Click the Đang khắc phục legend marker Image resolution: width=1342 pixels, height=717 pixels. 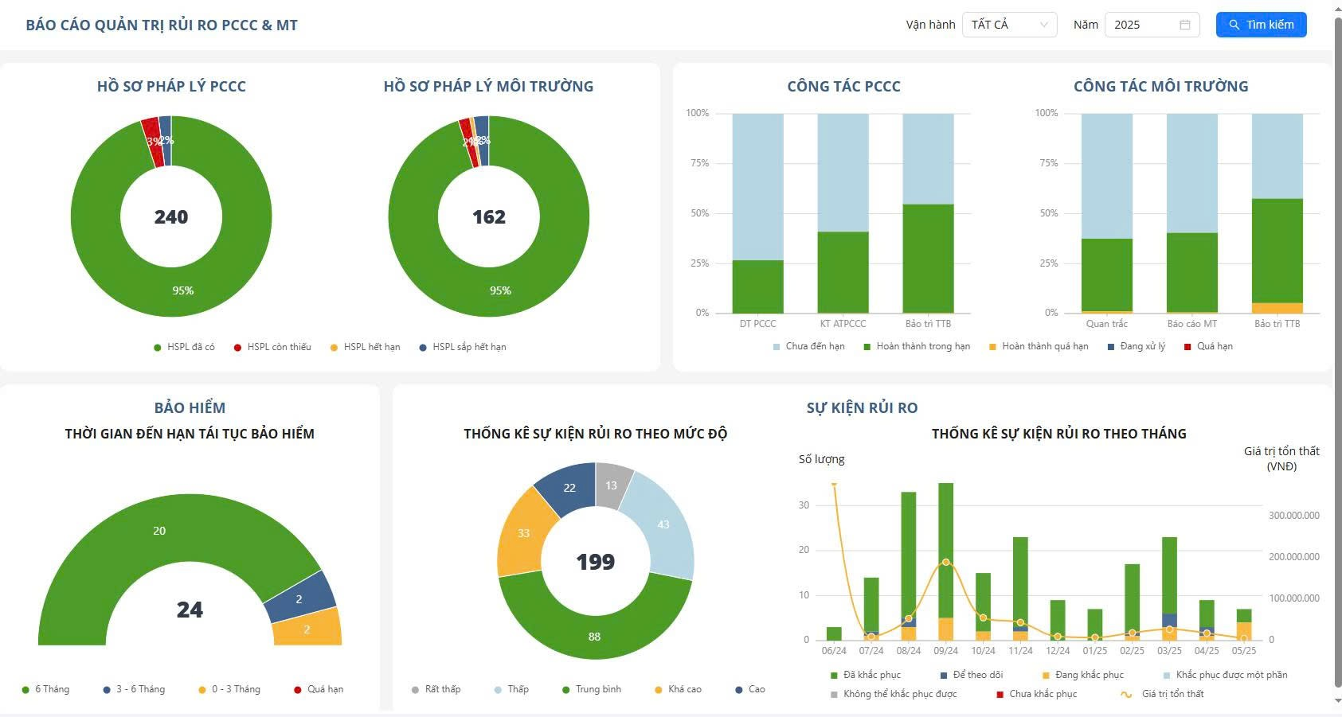[1046, 675]
